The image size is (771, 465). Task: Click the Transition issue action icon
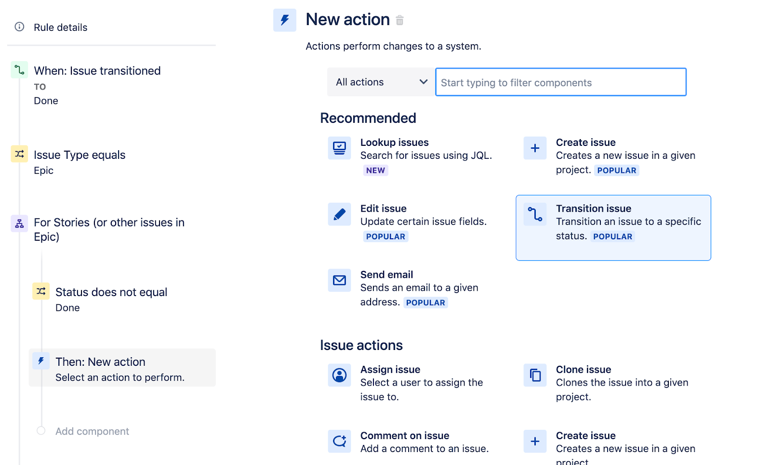point(534,214)
